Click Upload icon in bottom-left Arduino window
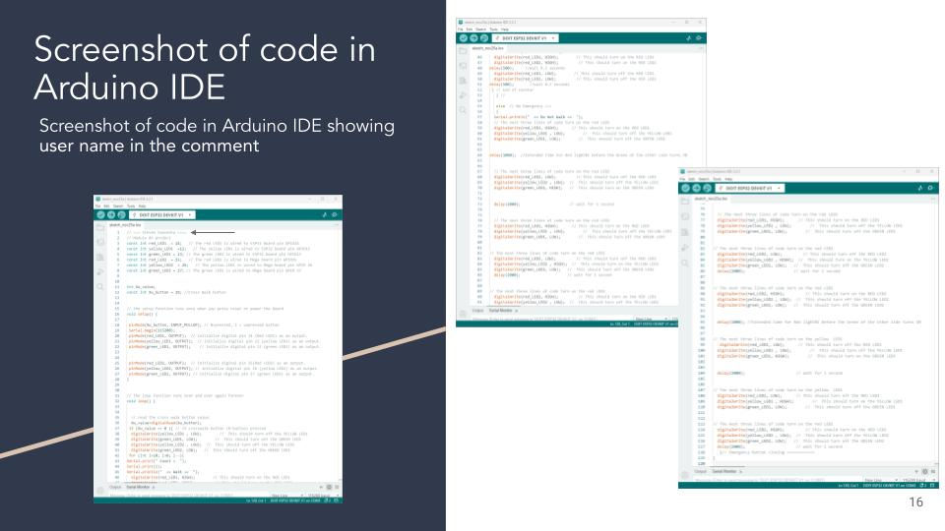 pos(111,215)
